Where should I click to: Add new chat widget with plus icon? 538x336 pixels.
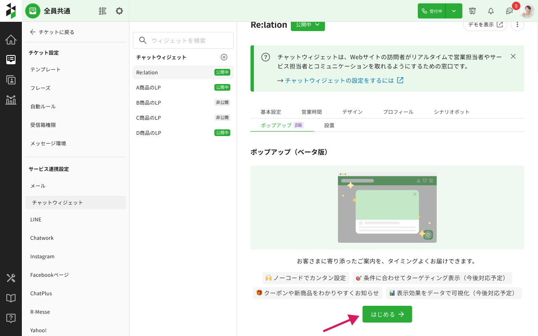point(224,57)
